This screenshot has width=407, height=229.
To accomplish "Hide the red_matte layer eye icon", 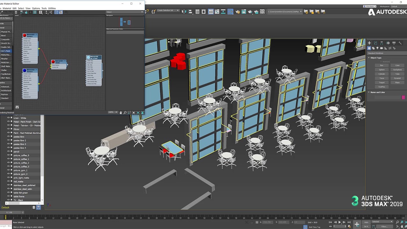I will pos(9,182).
